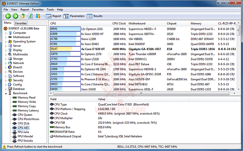The image size is (243, 151).
Task: Sort by CPU Clock column header
Action: tap(119, 23)
